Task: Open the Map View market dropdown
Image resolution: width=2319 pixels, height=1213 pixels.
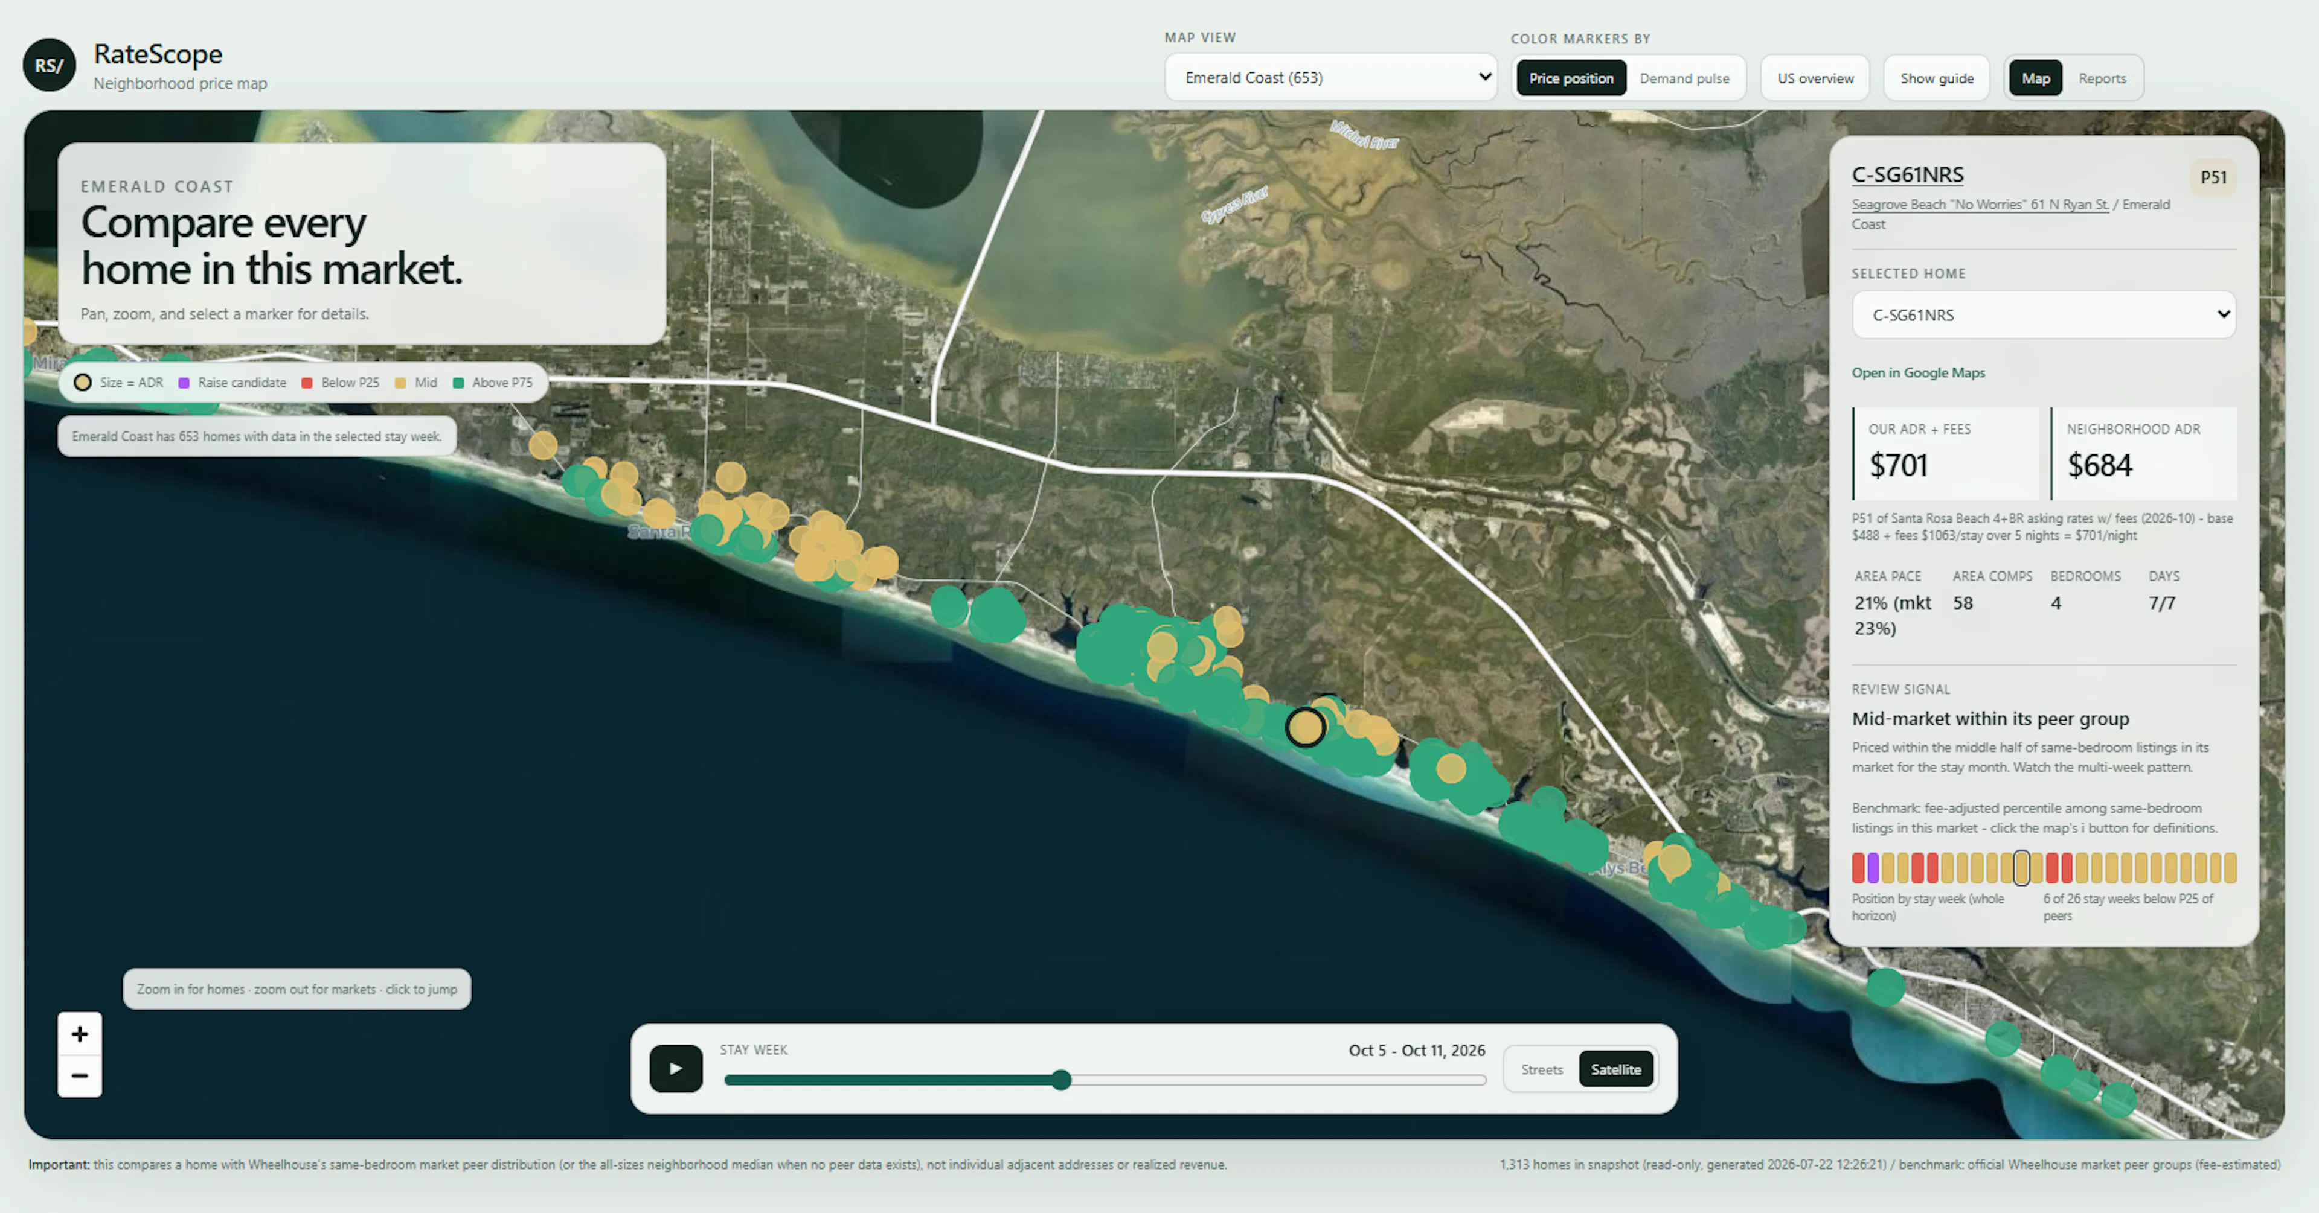Action: click(x=1330, y=77)
